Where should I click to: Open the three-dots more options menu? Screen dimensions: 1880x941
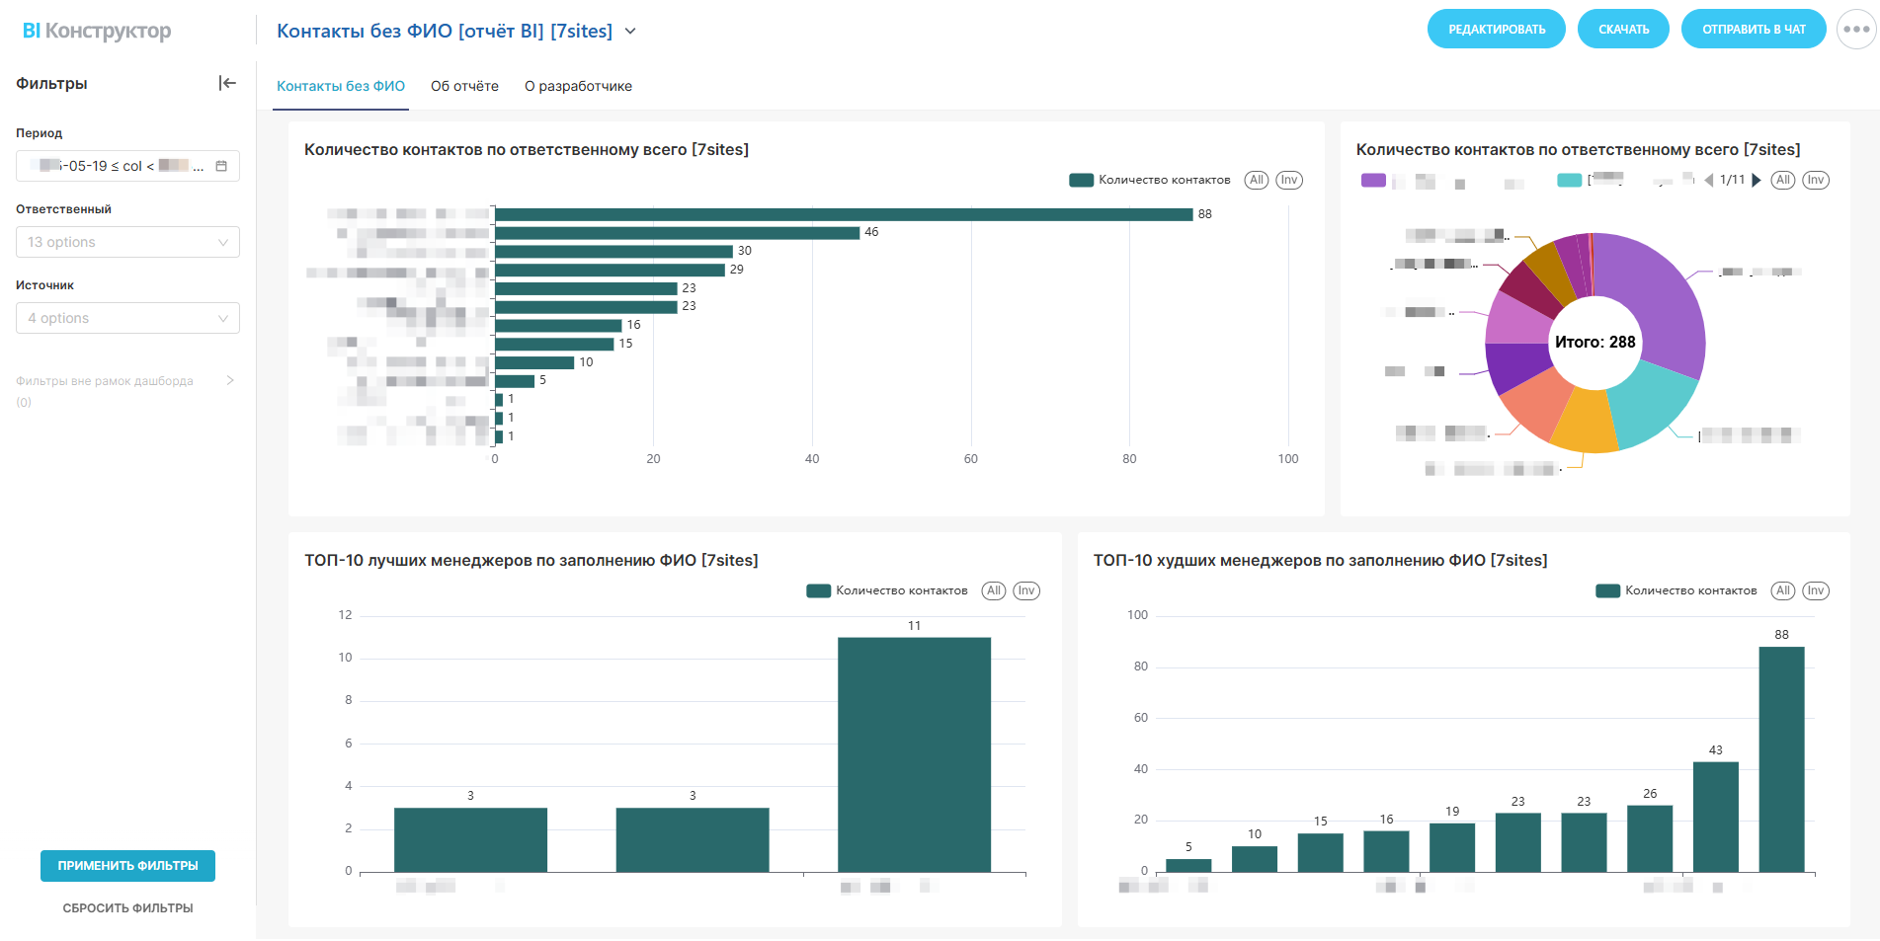click(1856, 30)
